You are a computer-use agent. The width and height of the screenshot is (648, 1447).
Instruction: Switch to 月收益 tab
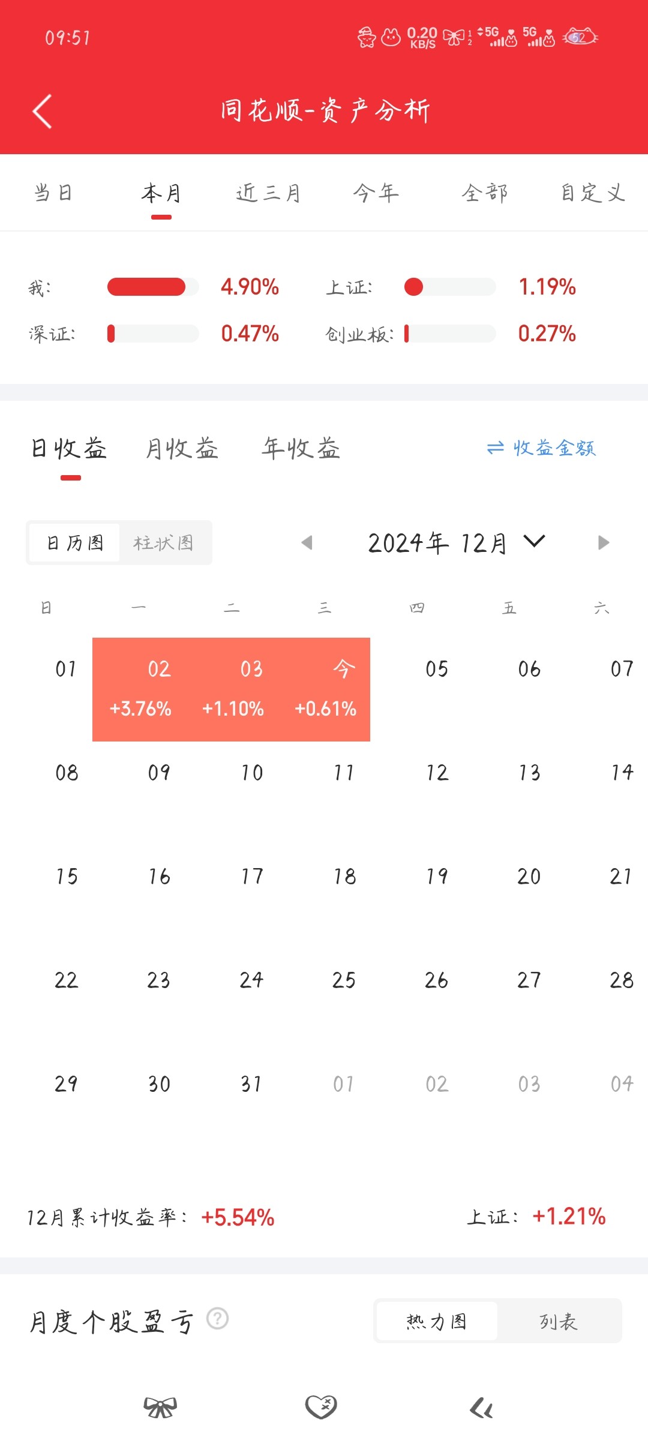pyautogui.click(x=182, y=448)
